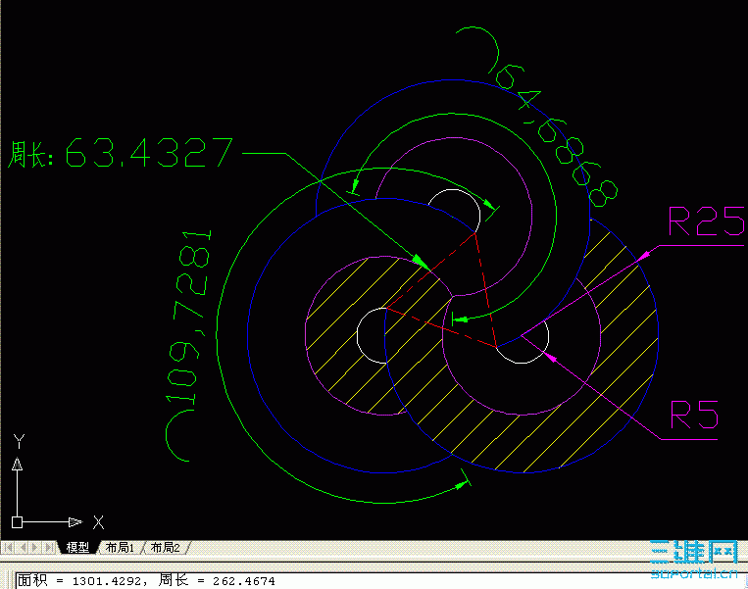Jump to the last layout tab arrow

[48, 547]
